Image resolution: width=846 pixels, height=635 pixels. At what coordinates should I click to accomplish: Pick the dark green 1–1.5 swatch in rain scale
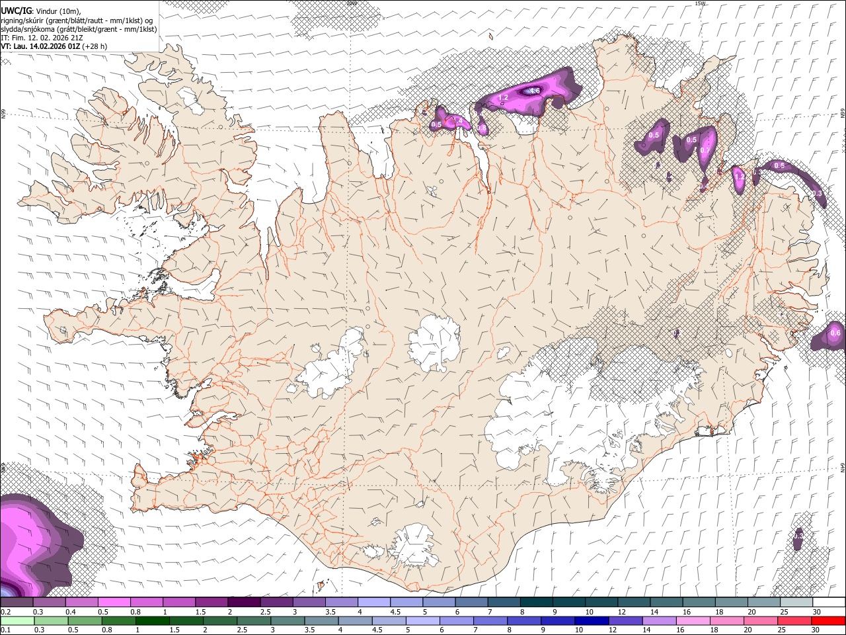tap(153, 620)
